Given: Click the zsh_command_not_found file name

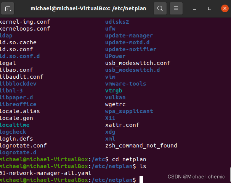Looking at the screenshot, I should coord(141,146).
